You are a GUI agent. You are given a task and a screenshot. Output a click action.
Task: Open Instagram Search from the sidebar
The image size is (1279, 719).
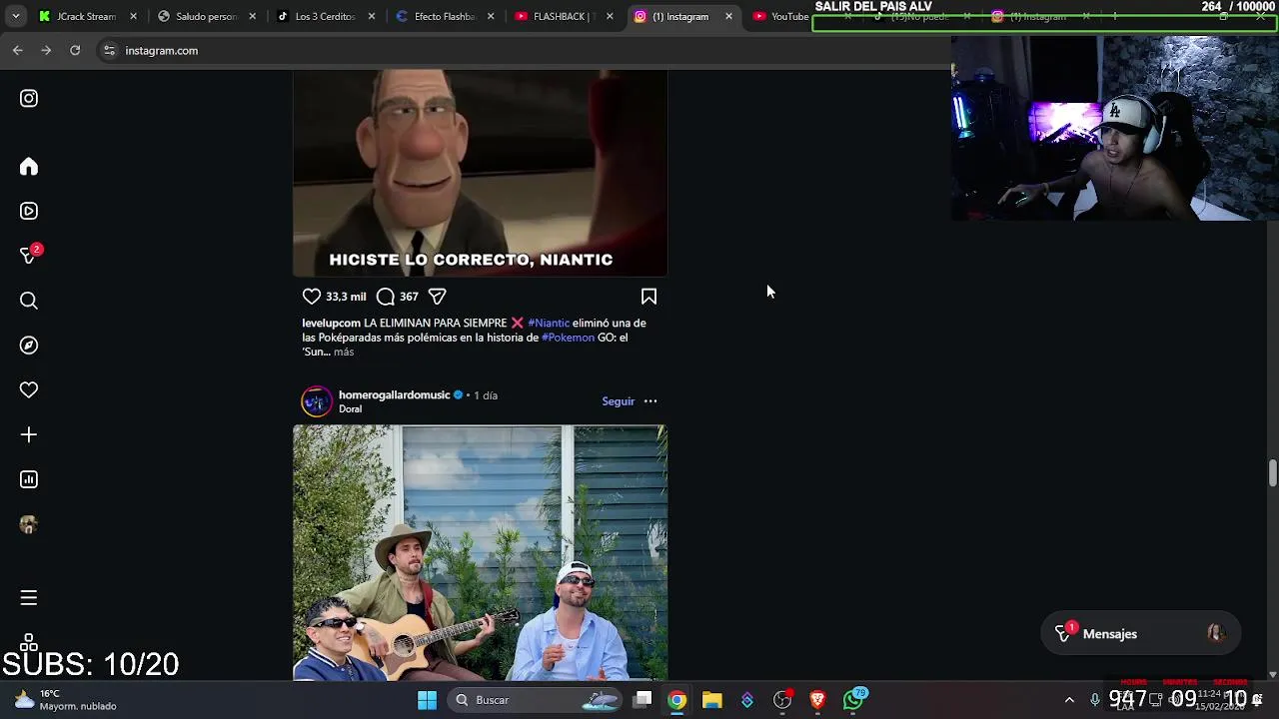tap(29, 301)
